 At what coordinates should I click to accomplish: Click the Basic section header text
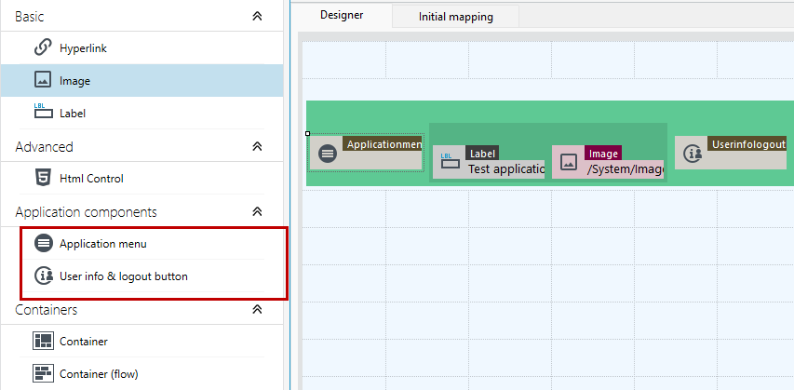30,17
